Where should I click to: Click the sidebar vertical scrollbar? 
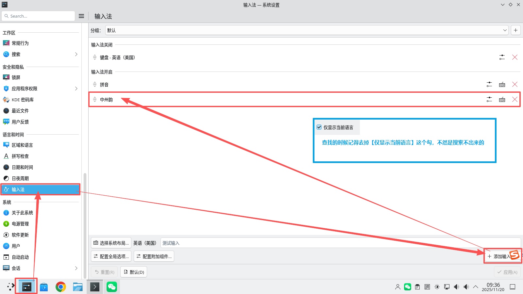[x=85, y=225]
